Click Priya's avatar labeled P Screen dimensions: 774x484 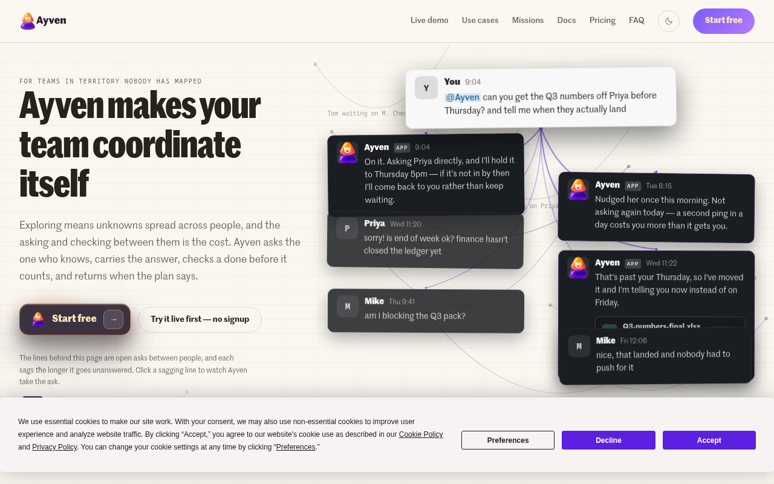coord(347,228)
